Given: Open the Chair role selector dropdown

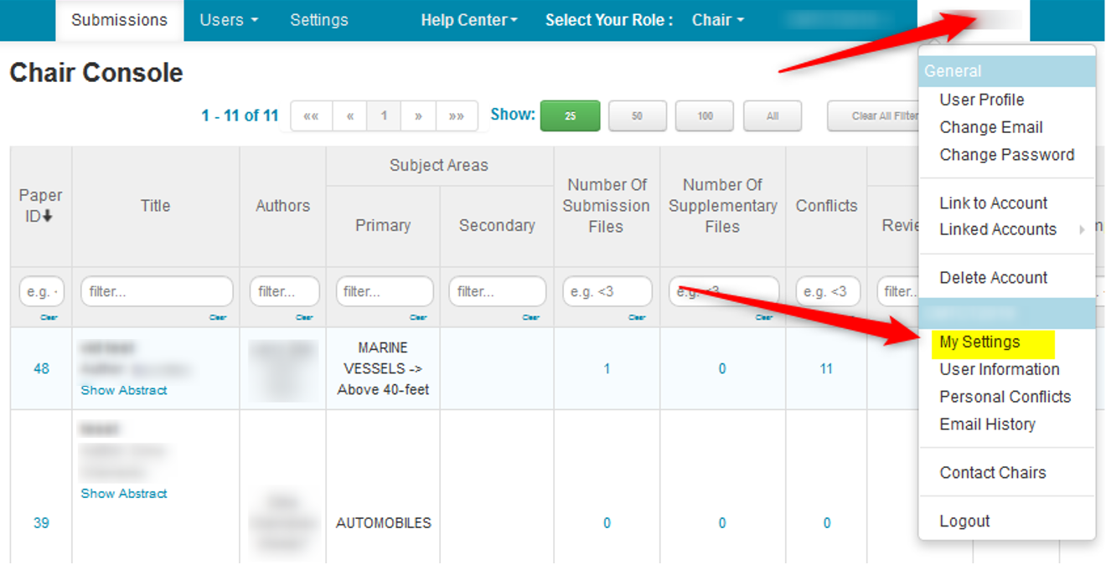Looking at the screenshot, I should pos(718,20).
